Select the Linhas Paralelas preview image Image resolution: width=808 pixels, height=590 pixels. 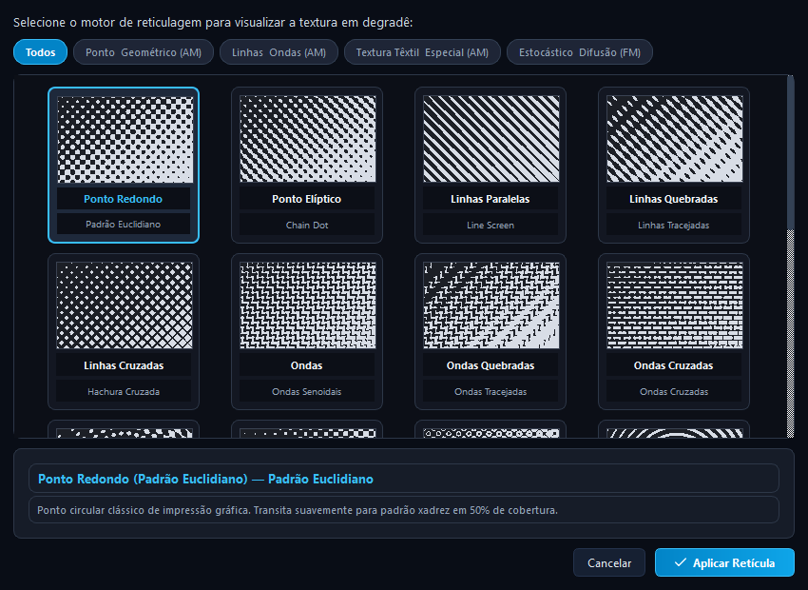(491, 139)
